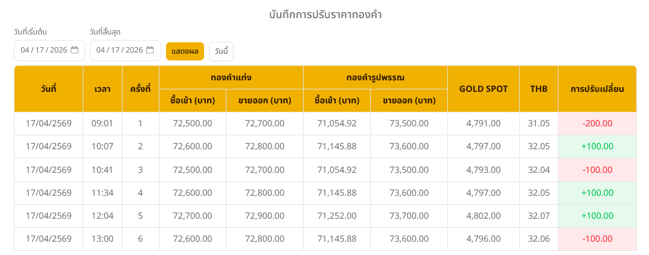Image resolution: width=649 pixels, height=255 pixels.
Task: Click the ครั้งที่ column header
Action: [140, 89]
